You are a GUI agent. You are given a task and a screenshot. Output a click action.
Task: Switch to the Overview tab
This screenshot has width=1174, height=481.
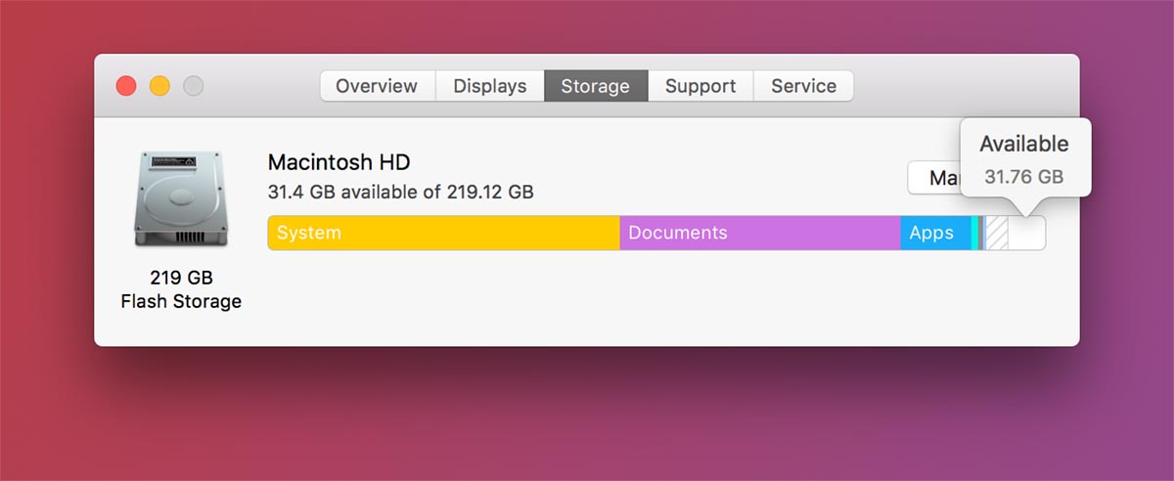(377, 86)
